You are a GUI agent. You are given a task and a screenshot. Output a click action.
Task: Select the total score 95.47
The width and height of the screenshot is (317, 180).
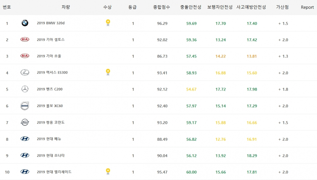[162, 172]
